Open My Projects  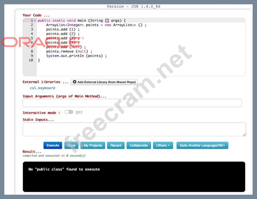(93, 145)
